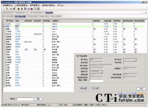Expand the 控制方式 combo box
This screenshot has width=149, height=108.
102,72
